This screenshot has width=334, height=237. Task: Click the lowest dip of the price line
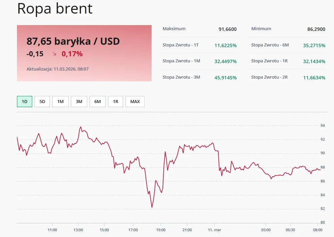tap(152, 207)
